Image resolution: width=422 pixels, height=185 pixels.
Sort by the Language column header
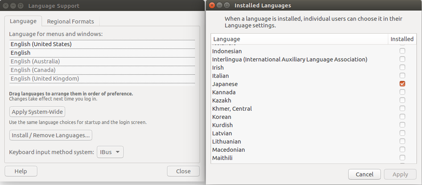pos(299,39)
